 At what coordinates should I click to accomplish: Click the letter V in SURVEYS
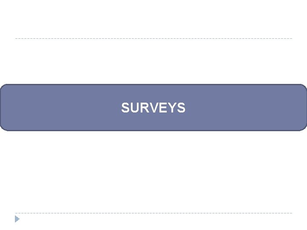153,108
